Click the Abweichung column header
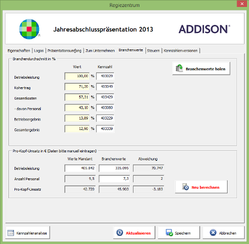 pos(148,159)
